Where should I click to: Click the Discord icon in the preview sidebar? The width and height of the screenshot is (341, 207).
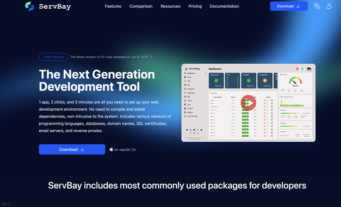point(187,130)
